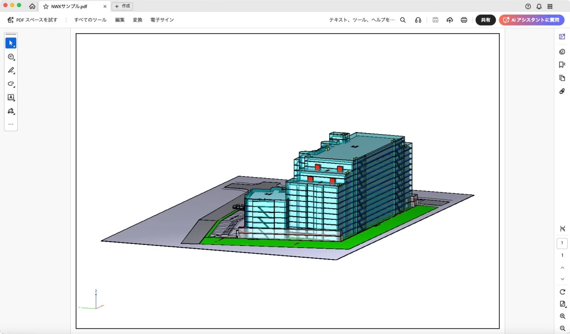Viewport: 570px width, 334px height.
Task: Open the comments panel icon
Action: [562, 52]
